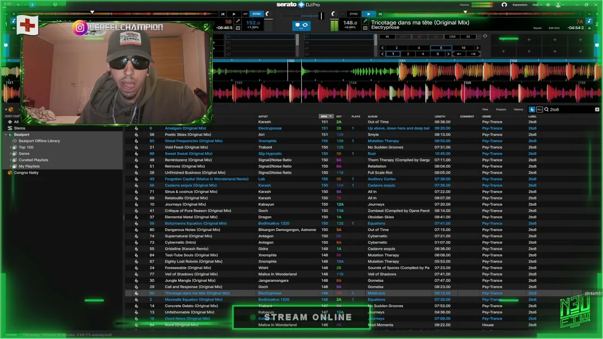This screenshot has width=603, height=339.
Task: Open Beatport Offline Library
Action: coord(39,141)
